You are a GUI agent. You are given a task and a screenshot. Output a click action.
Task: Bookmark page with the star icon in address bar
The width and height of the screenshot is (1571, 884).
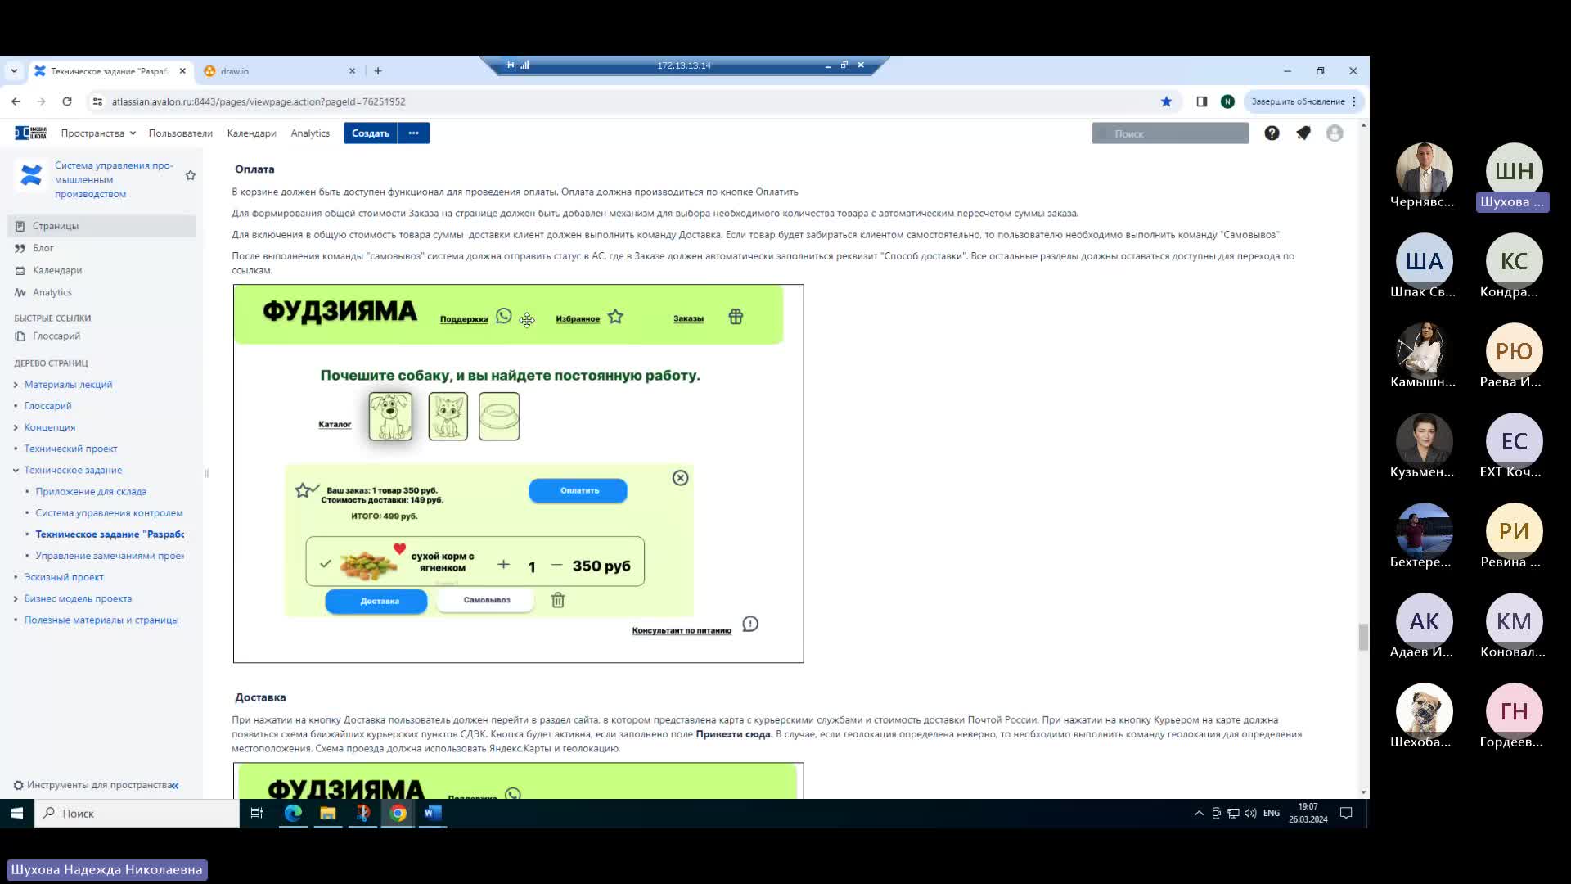[x=1166, y=101]
